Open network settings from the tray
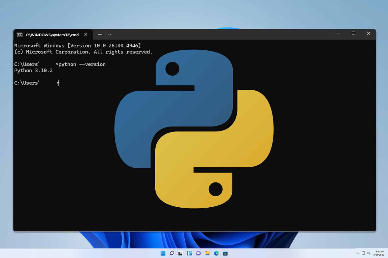 (x=363, y=253)
